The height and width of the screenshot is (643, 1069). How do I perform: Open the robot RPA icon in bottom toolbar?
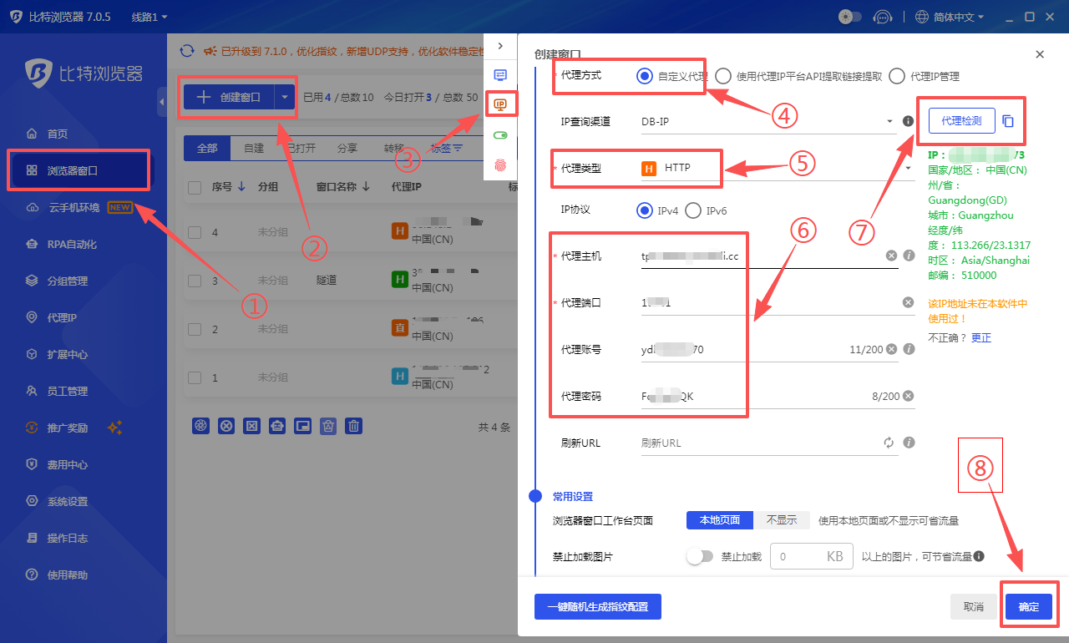[276, 426]
